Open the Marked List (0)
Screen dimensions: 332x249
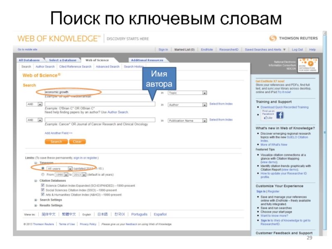(184, 49)
